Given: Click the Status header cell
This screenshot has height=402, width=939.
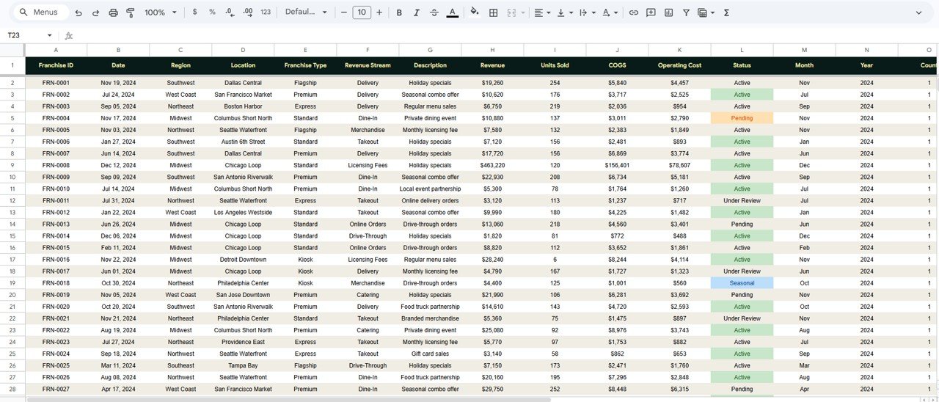Looking at the screenshot, I should pos(742,65).
